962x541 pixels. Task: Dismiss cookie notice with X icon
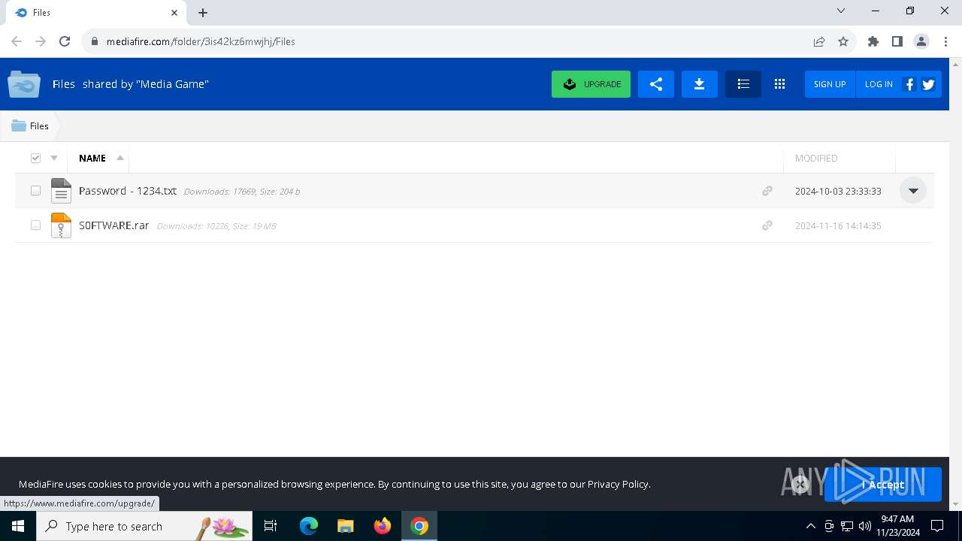point(800,485)
